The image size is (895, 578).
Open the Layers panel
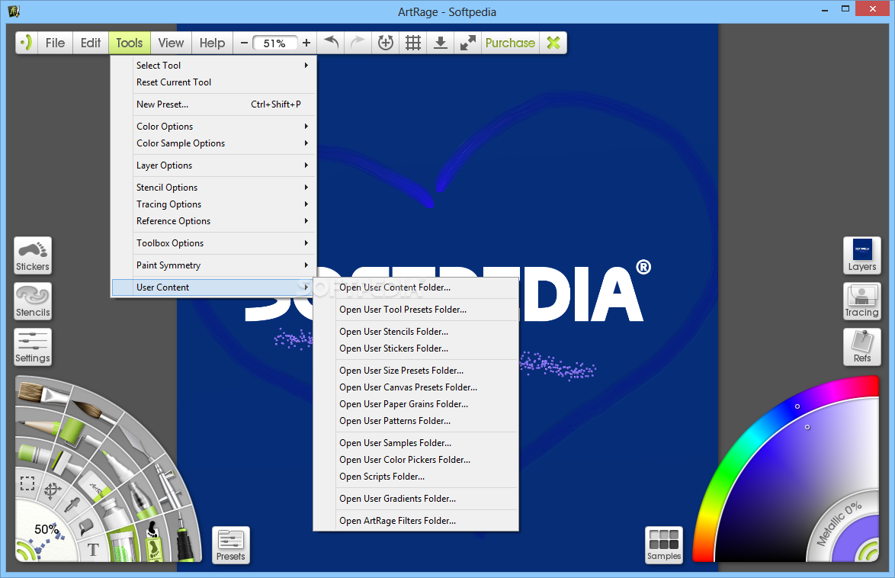coord(862,255)
